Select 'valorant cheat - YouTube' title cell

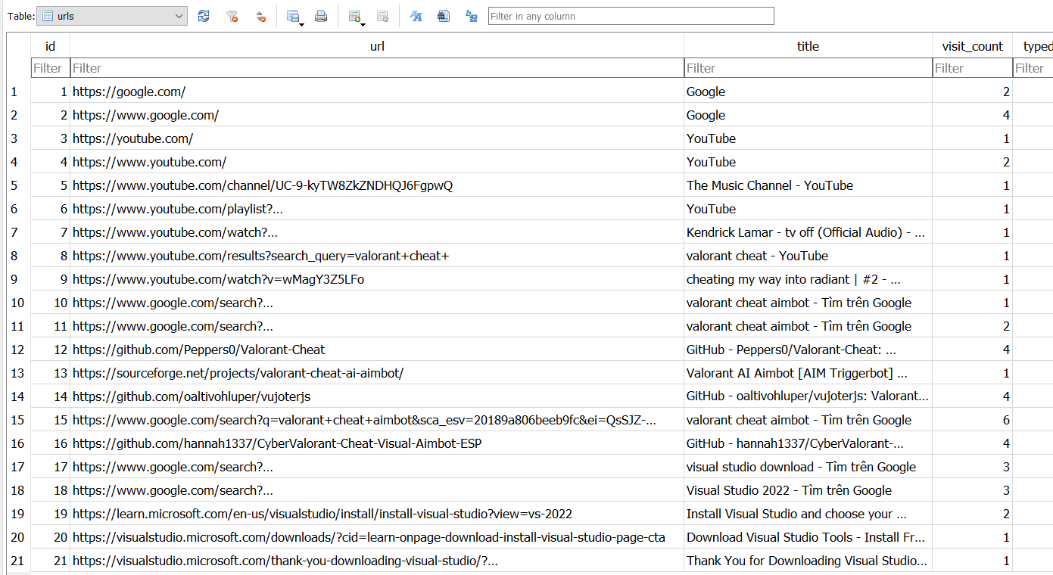click(x=808, y=256)
